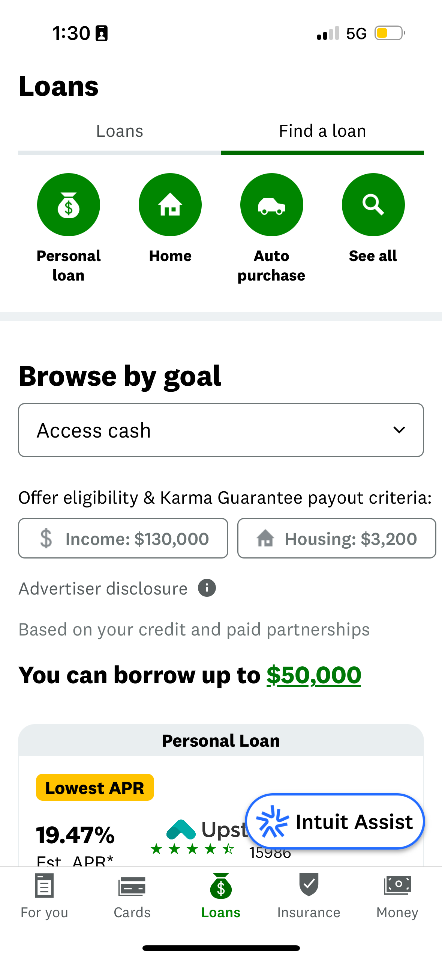Tap the advertiser disclosure info icon
The height and width of the screenshot is (960, 442).
coord(207,588)
